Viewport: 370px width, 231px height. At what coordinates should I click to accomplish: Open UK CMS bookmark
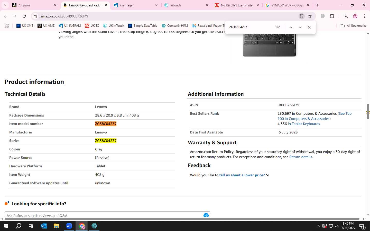pyautogui.click(x=25, y=26)
